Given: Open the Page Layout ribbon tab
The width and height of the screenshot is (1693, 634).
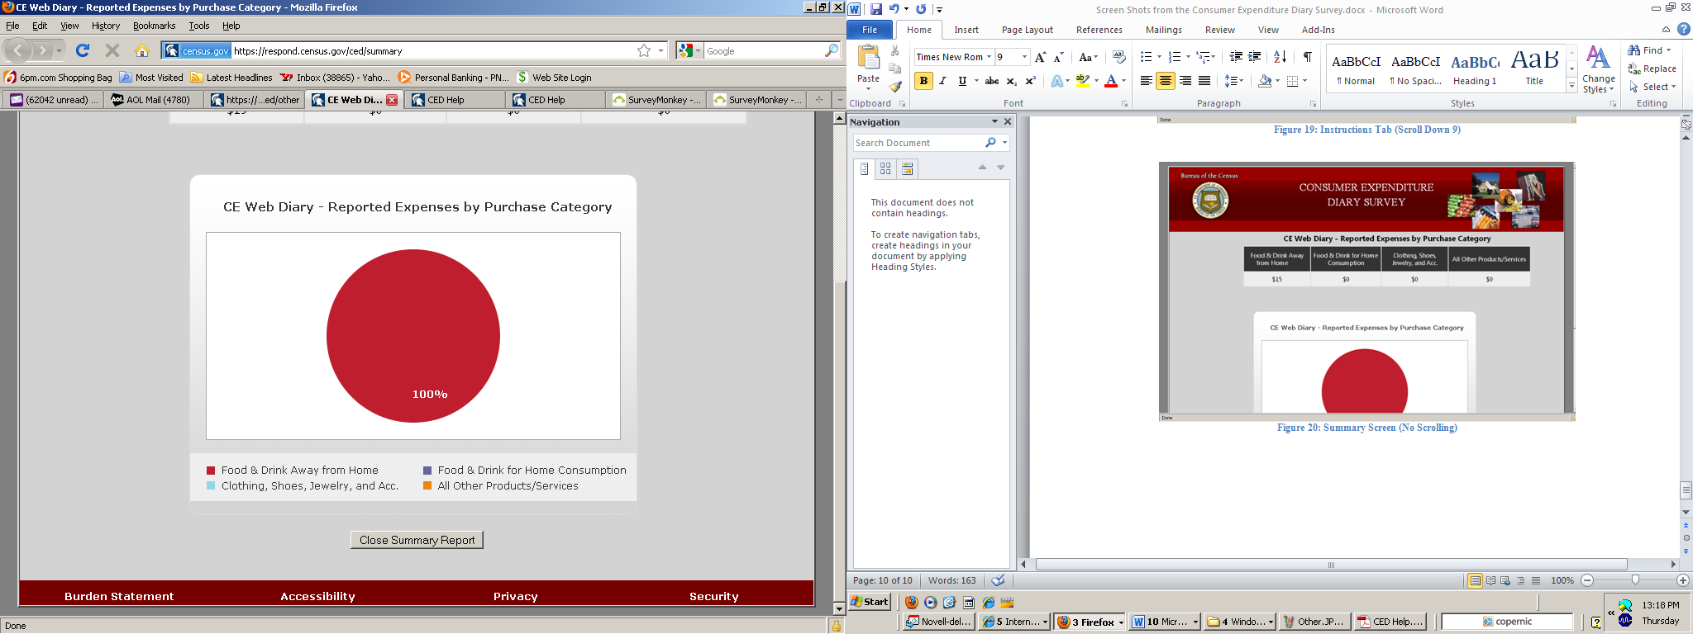Looking at the screenshot, I should pyautogui.click(x=1027, y=30).
